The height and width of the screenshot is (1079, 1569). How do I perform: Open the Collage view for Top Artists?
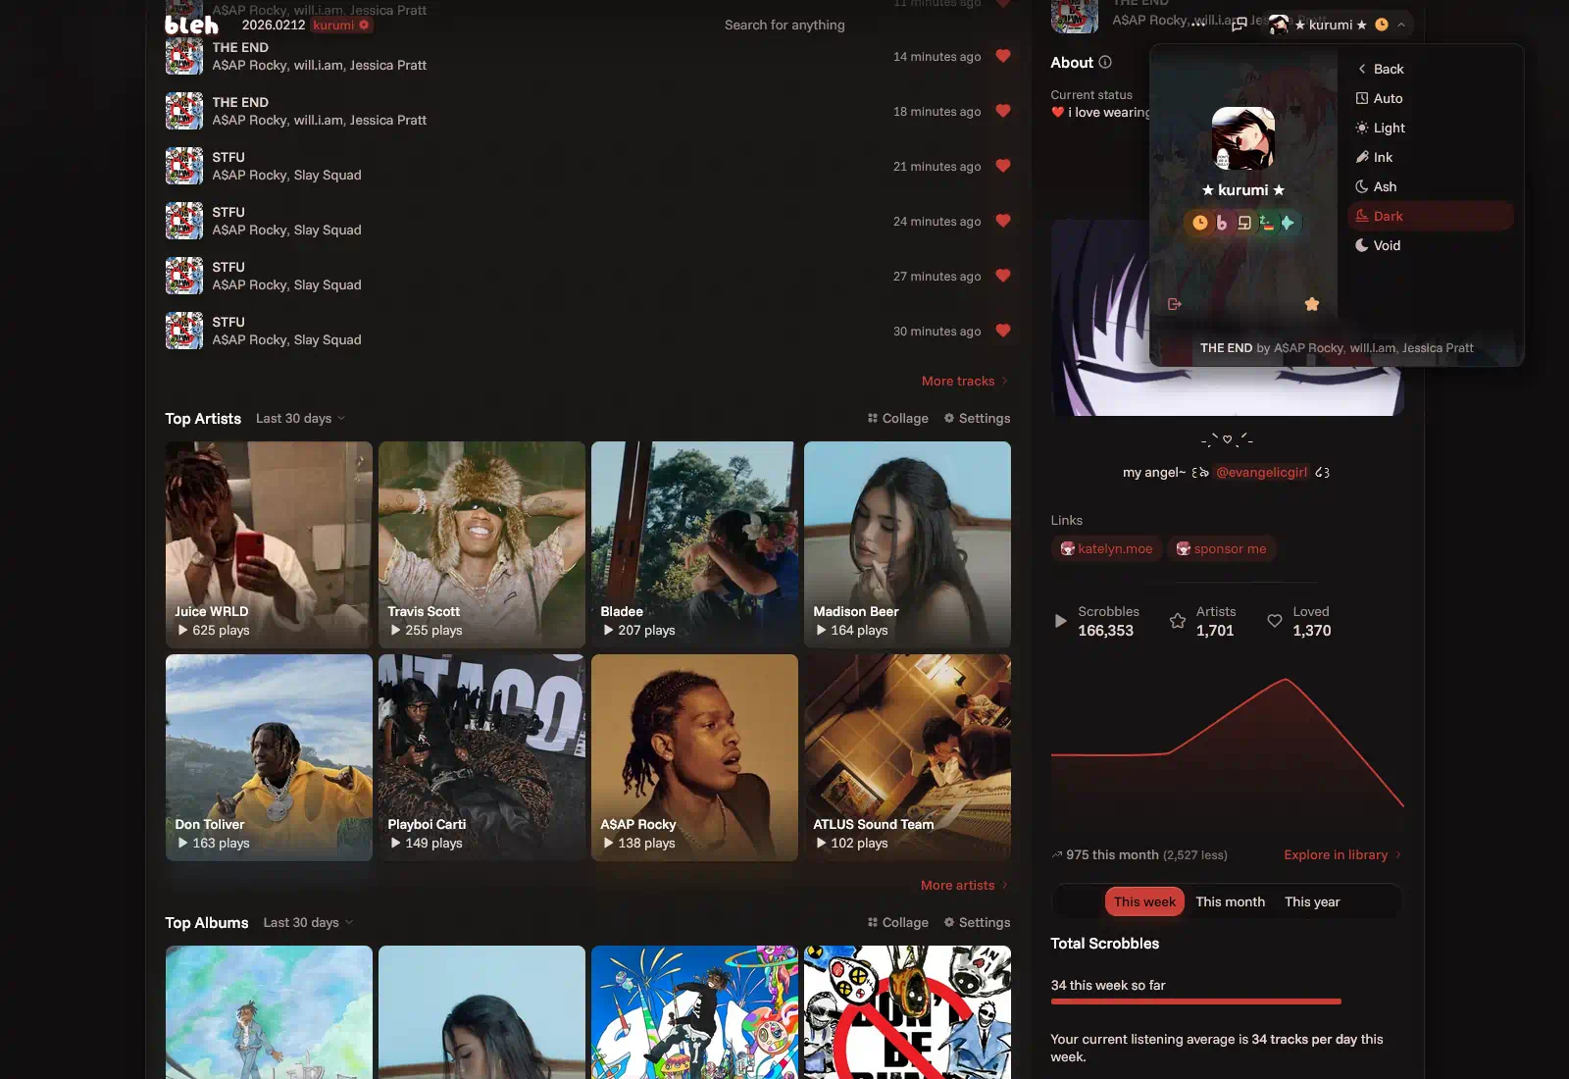point(895,418)
